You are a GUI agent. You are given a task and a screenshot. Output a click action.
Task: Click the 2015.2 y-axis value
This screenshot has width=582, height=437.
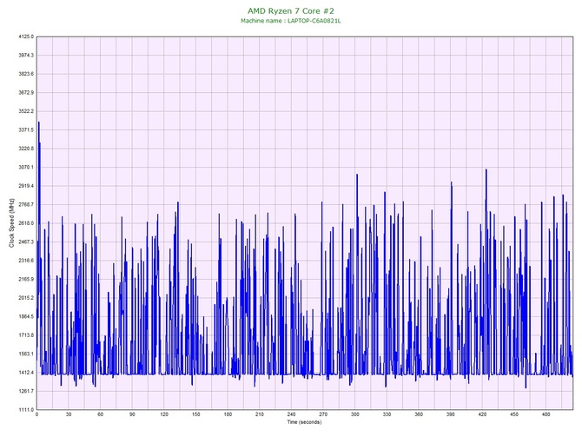point(26,298)
